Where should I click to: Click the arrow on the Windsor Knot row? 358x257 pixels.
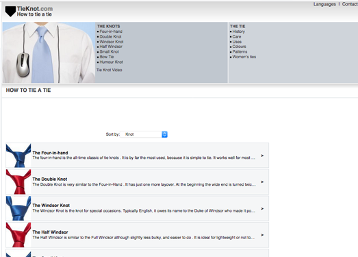tap(262, 208)
